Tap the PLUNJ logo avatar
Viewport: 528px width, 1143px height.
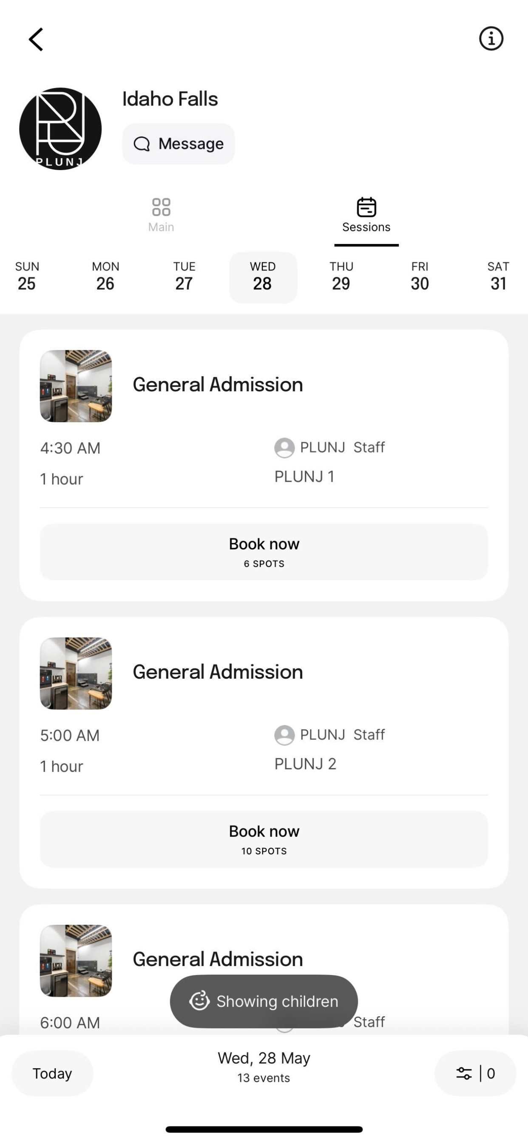(x=60, y=129)
